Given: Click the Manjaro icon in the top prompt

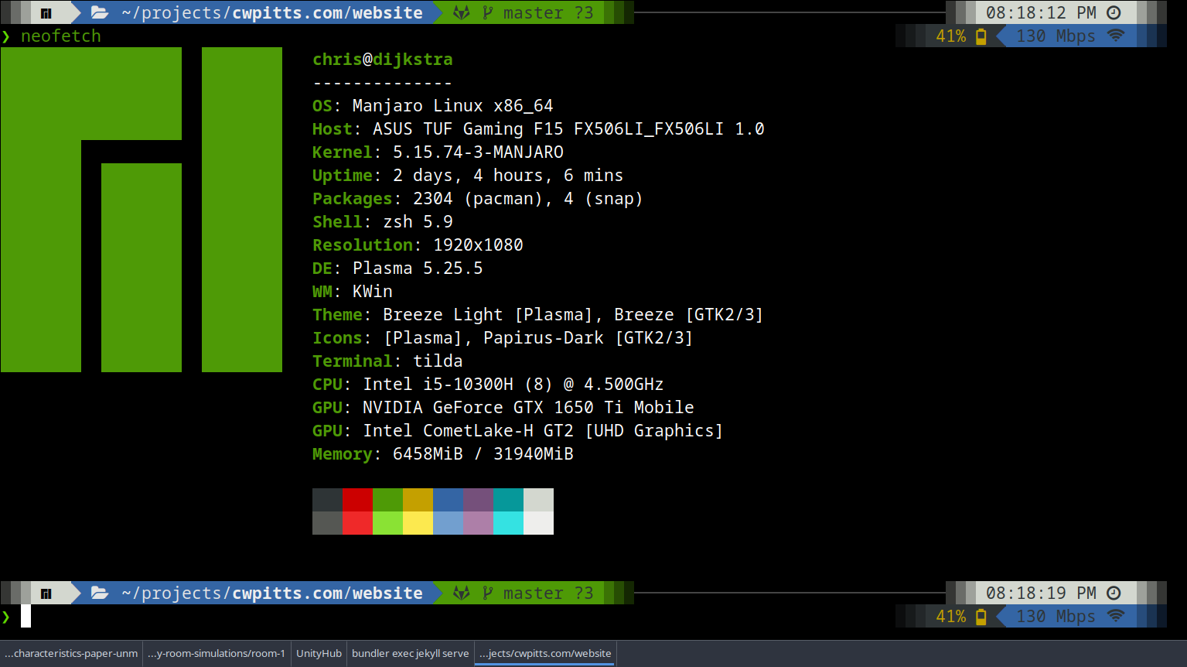Looking at the screenshot, I should coord(46,13).
